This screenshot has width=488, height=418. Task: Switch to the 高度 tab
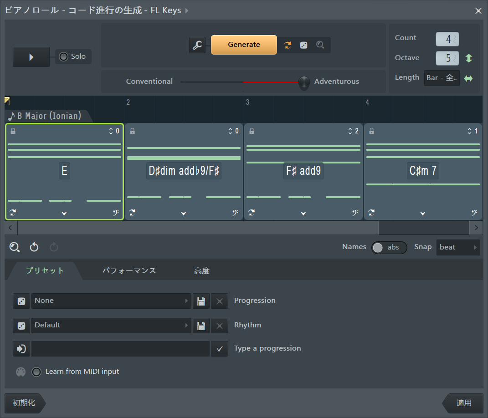pyautogui.click(x=201, y=271)
